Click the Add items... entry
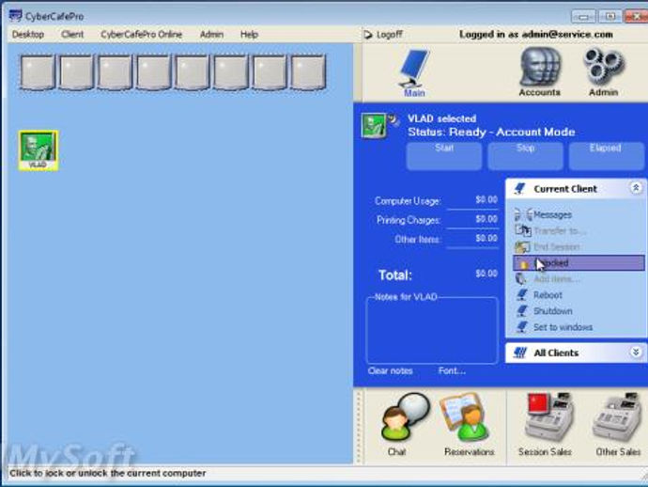Screen dimensions: 648x487 (x=556, y=279)
